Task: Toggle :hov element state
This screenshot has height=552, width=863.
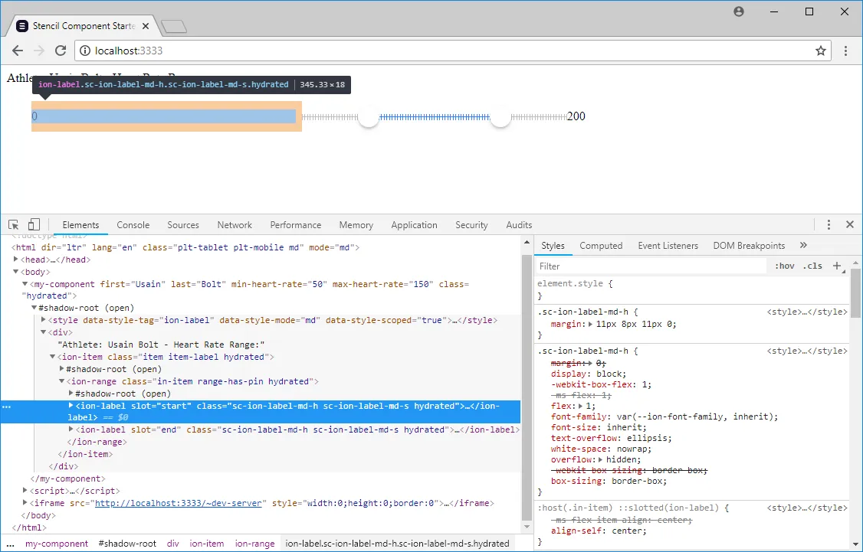Action: pos(784,266)
